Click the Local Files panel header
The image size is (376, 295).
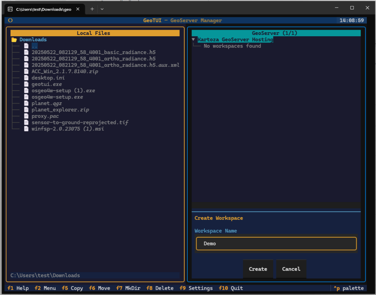95,33
